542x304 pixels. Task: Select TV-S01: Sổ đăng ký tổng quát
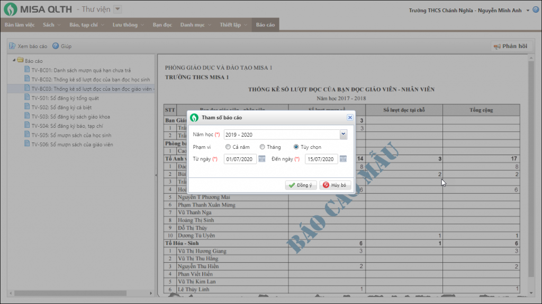pos(65,98)
